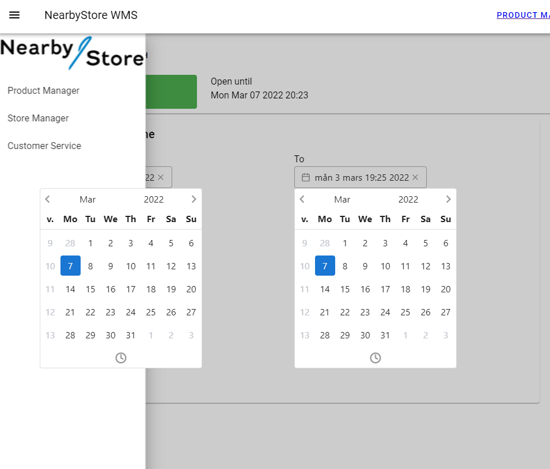This screenshot has width=550, height=469.
Task: Select March 31 in the To calendar
Action: point(385,335)
